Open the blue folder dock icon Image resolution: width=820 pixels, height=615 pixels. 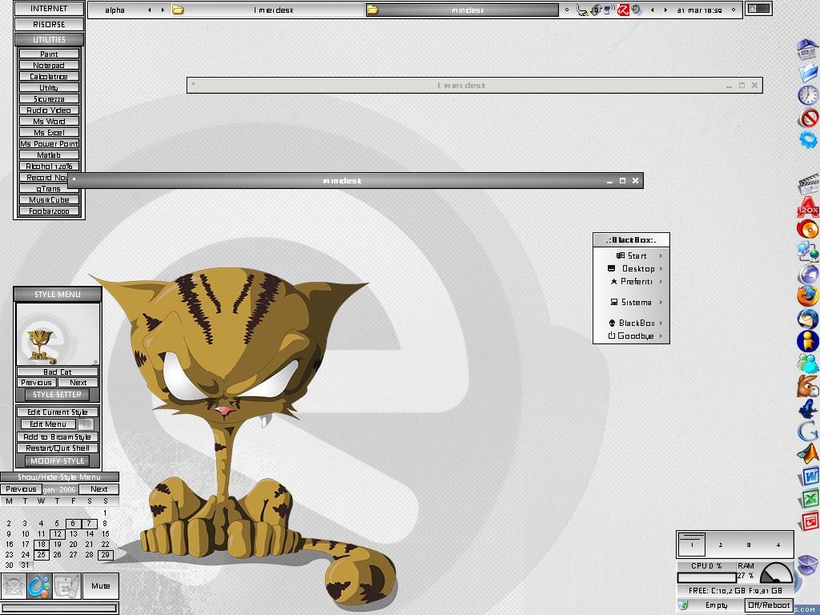pyautogui.click(x=808, y=72)
